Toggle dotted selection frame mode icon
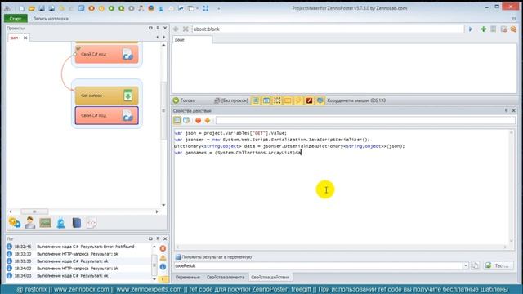This screenshot has width=523, height=294. point(277,100)
